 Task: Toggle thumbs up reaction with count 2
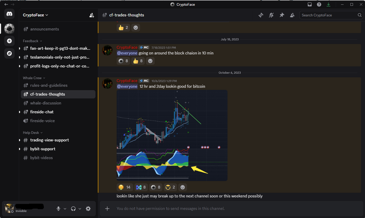(x=123, y=28)
